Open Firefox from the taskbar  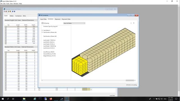51,99
